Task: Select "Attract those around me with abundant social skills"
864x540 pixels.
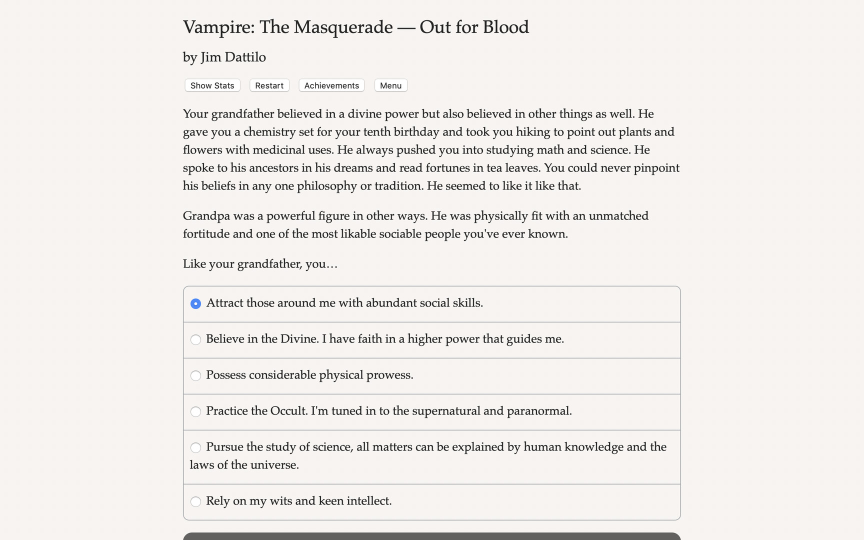Action: click(345, 303)
